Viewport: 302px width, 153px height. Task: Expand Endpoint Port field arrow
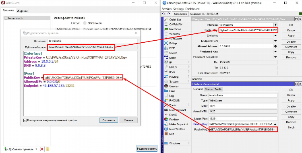point(275,41)
